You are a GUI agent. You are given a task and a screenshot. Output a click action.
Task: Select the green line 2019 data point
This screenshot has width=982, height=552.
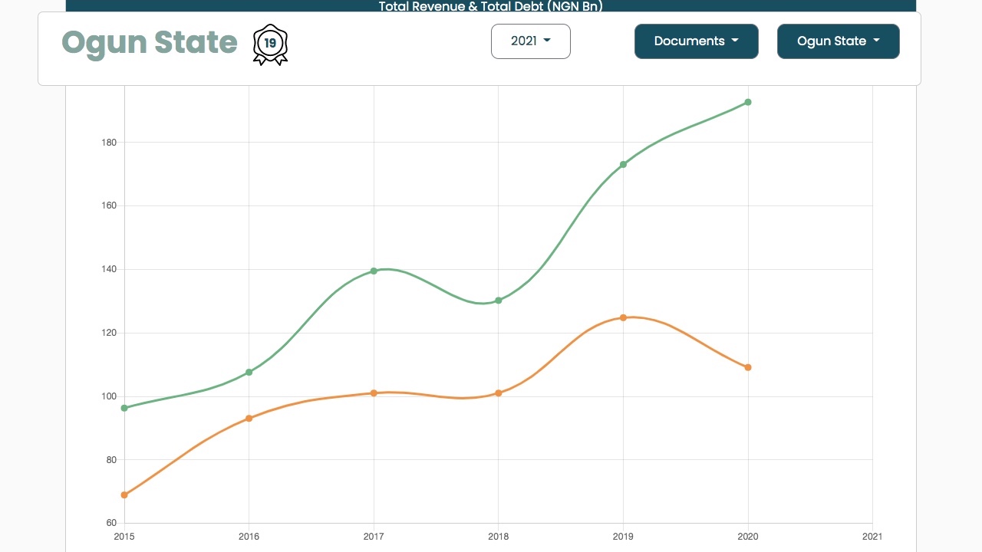tap(623, 164)
